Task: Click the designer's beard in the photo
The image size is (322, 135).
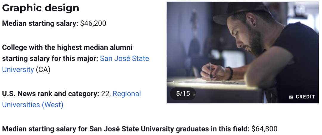Action: (255, 42)
